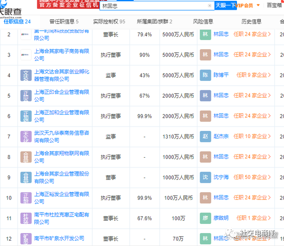Click the 官方备案企业征信机构 red banner
Screen dimensions: 284x246
click(68, 4)
